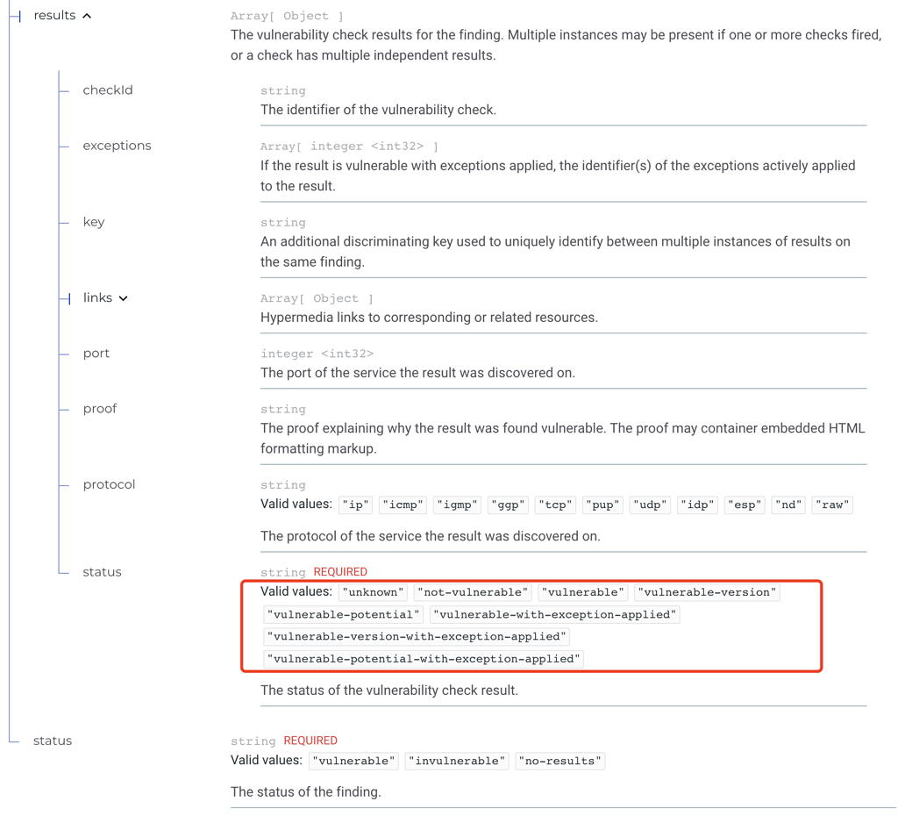Click the status field under results
Viewport: 898px width, 816px height.
click(102, 571)
